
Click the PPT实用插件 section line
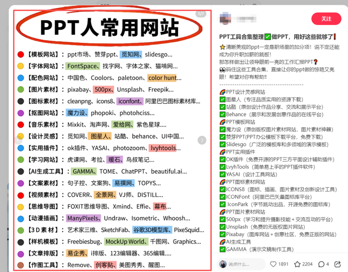(237, 152)
